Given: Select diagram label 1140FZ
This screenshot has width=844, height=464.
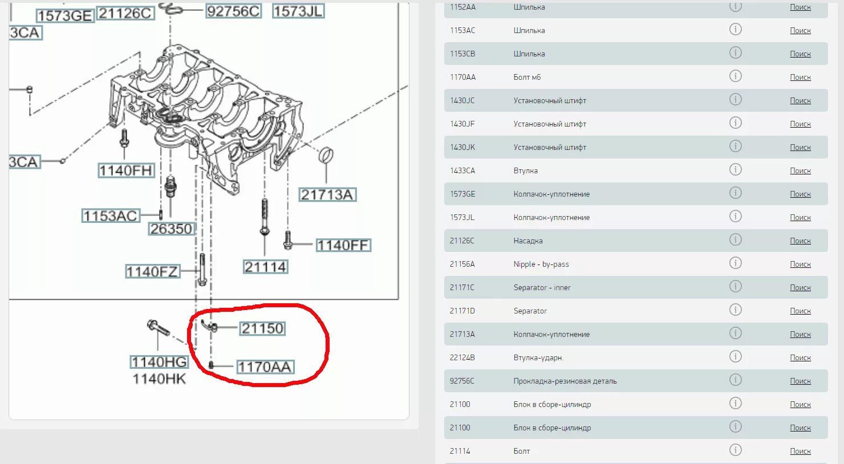Looking at the screenshot, I should pyautogui.click(x=152, y=272).
